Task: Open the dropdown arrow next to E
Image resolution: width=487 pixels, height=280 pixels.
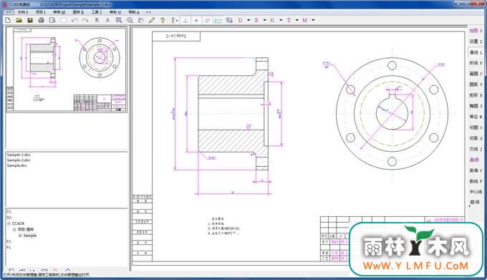Action: click(x=264, y=20)
